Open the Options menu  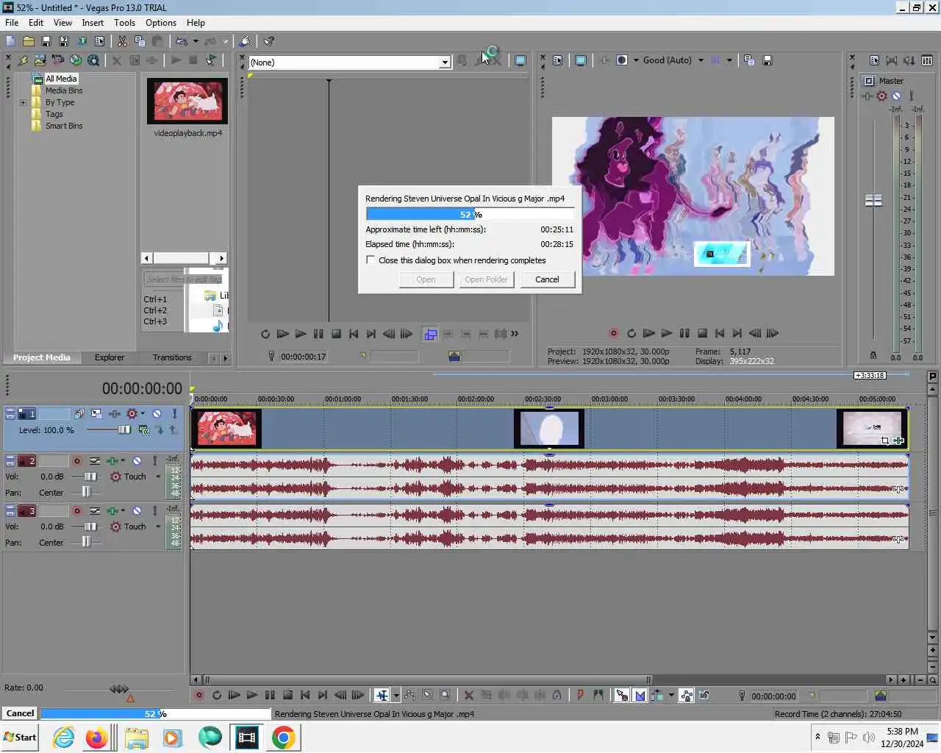pos(161,23)
